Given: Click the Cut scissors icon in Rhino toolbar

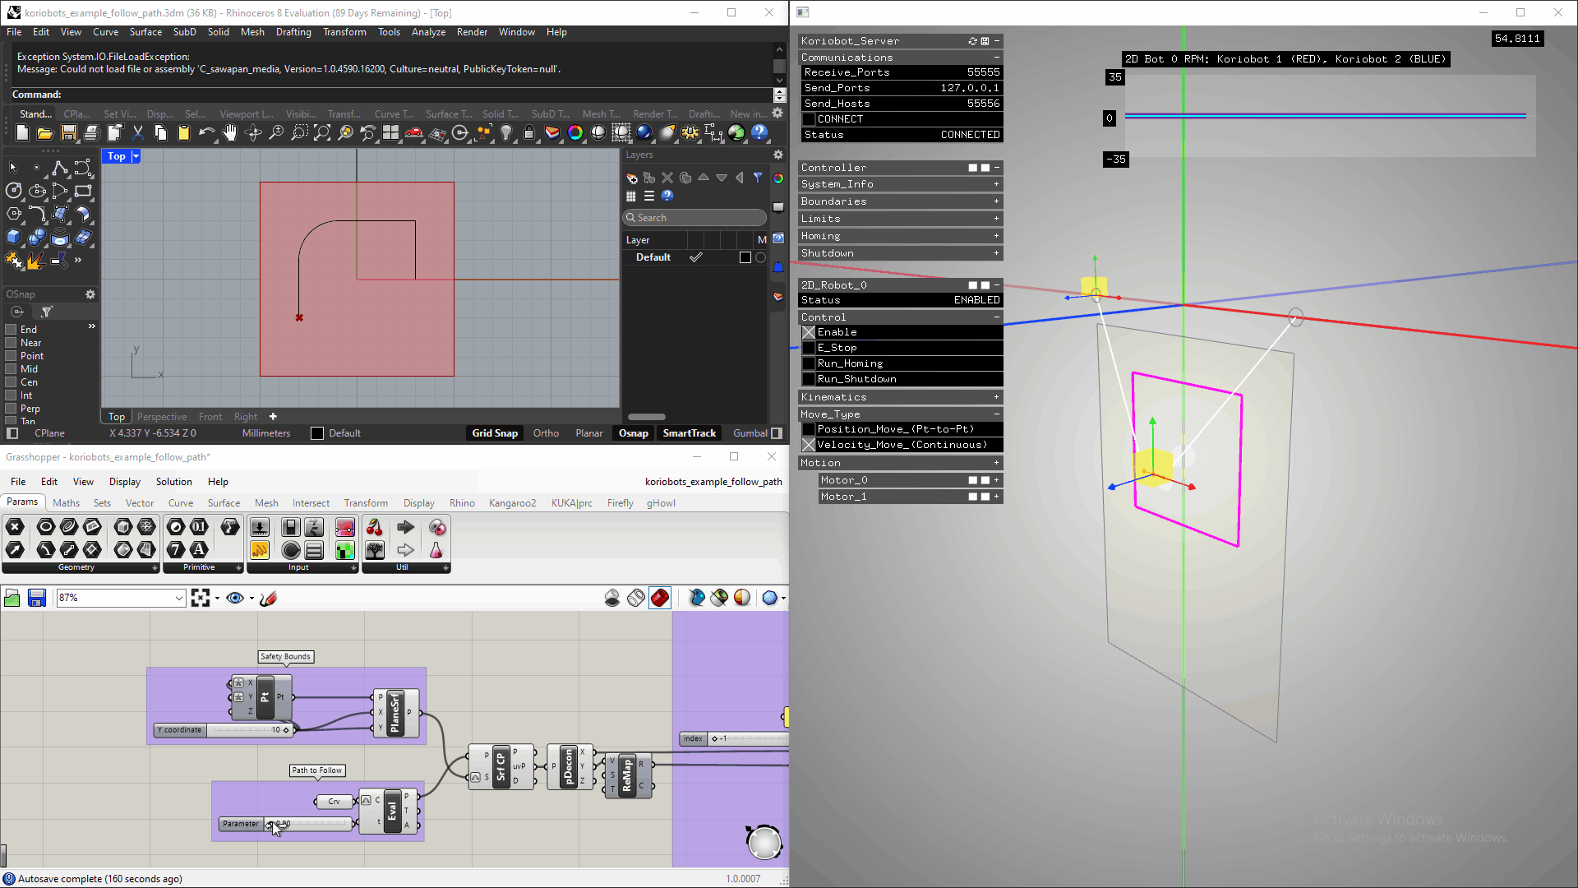Looking at the screenshot, I should pyautogui.click(x=138, y=132).
